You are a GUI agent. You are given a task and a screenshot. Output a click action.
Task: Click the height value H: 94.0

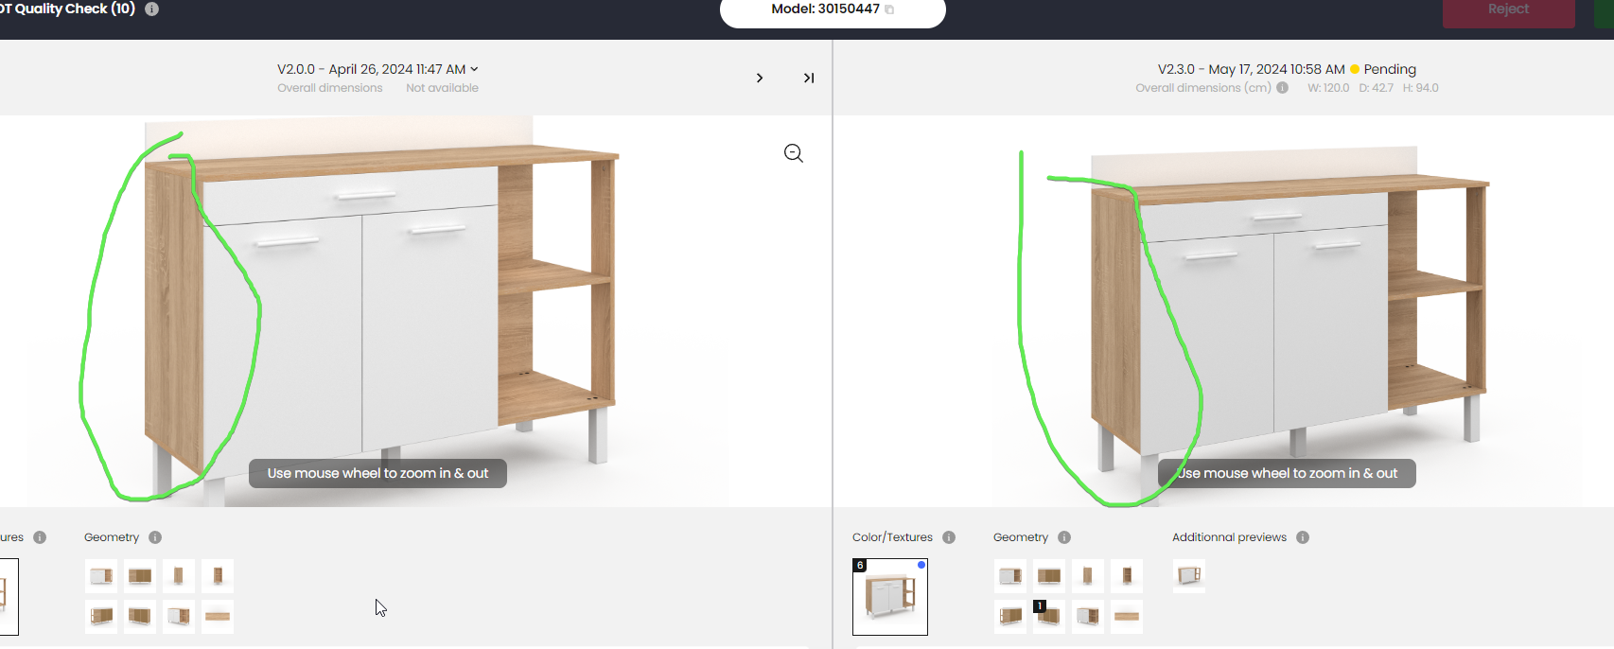pyautogui.click(x=1420, y=88)
